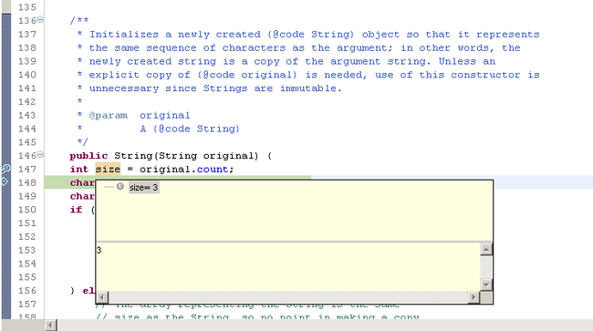Image resolution: width=593 pixels, height=331 pixels.
Task: Click the value '3' in the detail pane
Action: click(99, 250)
